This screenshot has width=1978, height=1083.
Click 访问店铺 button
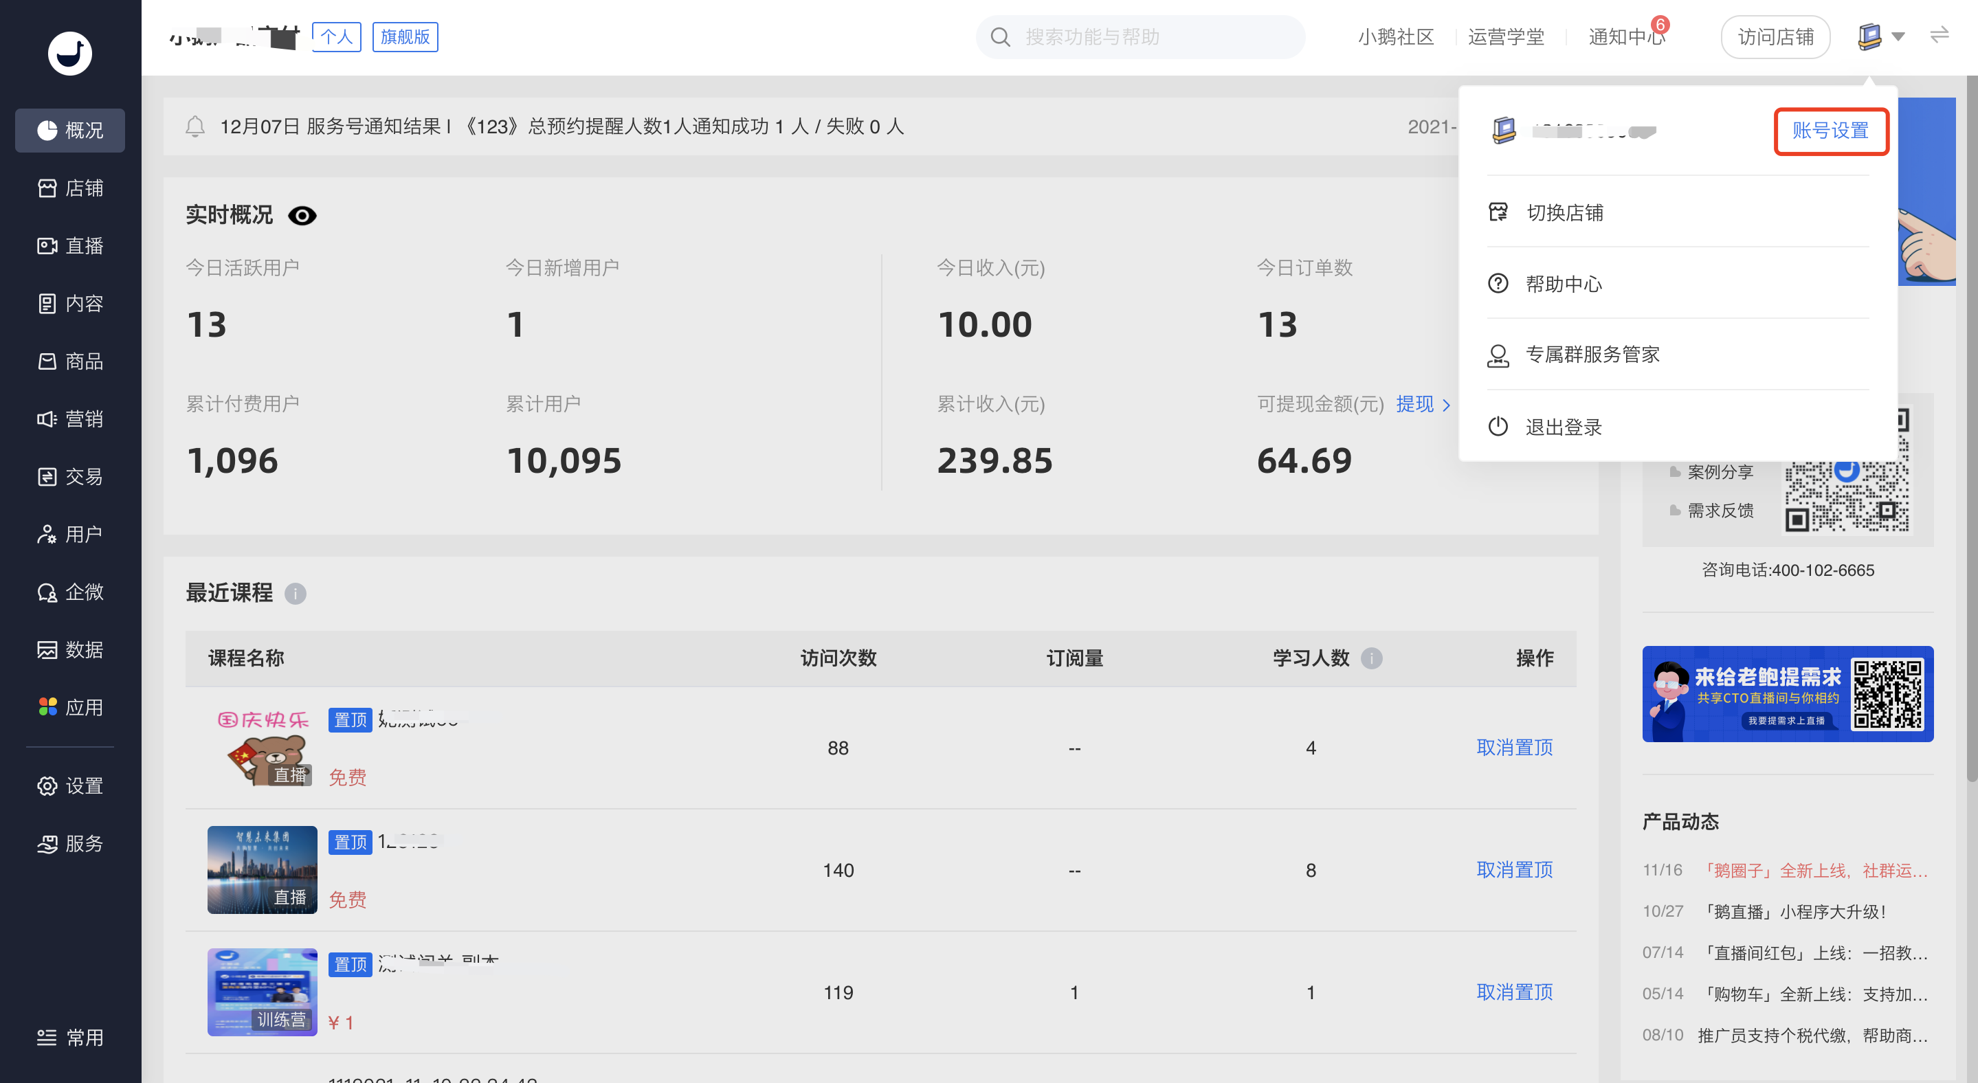(1775, 37)
